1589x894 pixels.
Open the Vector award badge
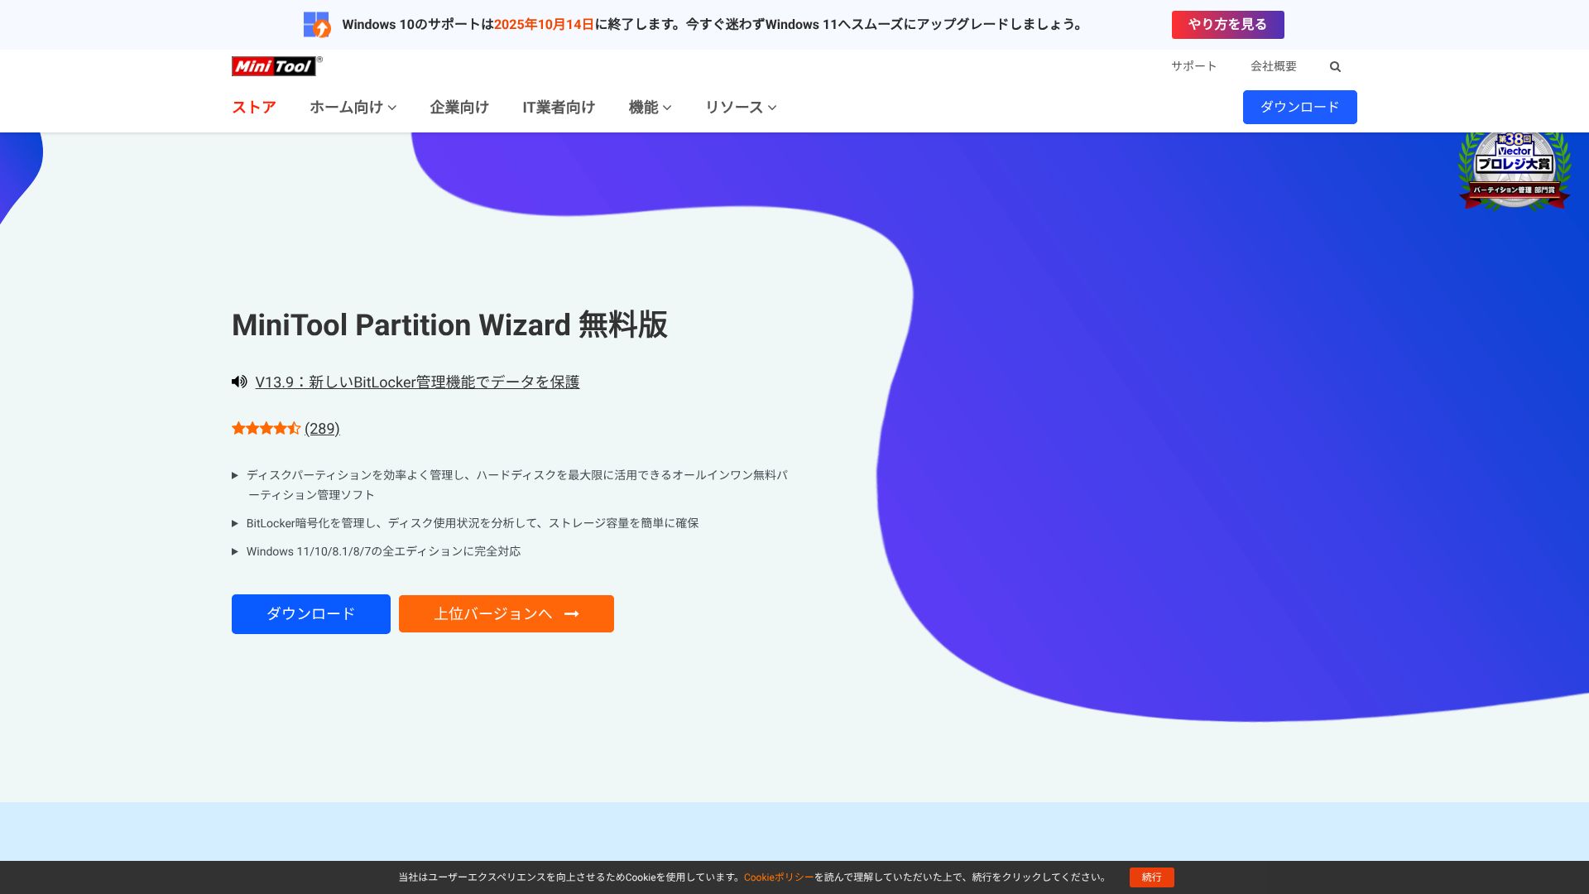coord(1514,171)
